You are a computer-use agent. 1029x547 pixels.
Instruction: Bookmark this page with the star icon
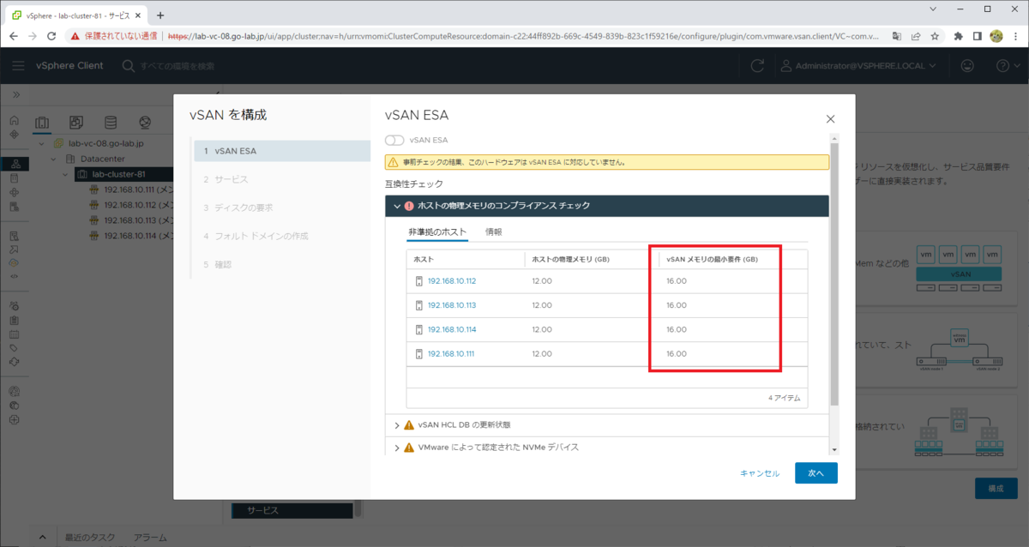pos(935,36)
